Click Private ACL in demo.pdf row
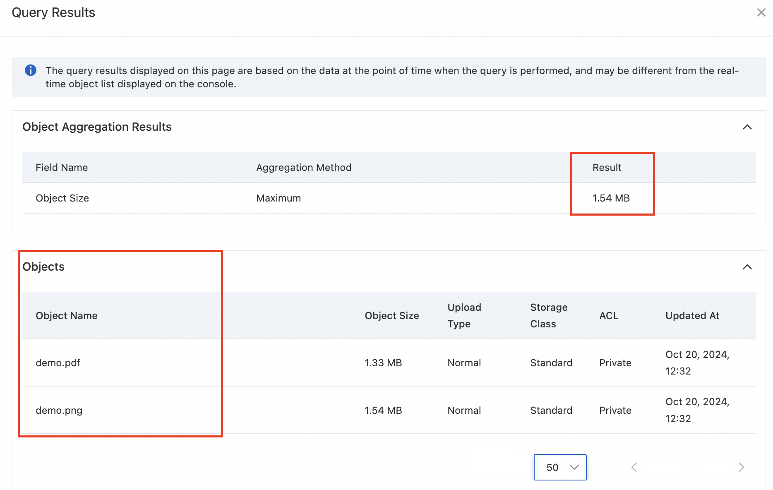This screenshot has width=773, height=490. 615,363
